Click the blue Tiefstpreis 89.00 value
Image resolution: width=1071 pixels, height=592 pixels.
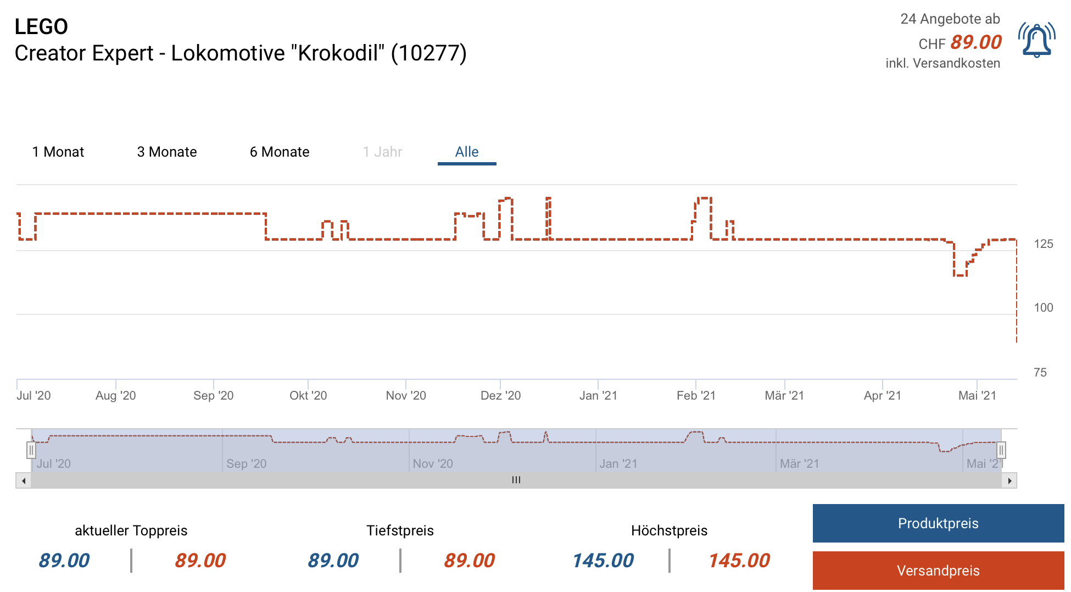coord(333,561)
